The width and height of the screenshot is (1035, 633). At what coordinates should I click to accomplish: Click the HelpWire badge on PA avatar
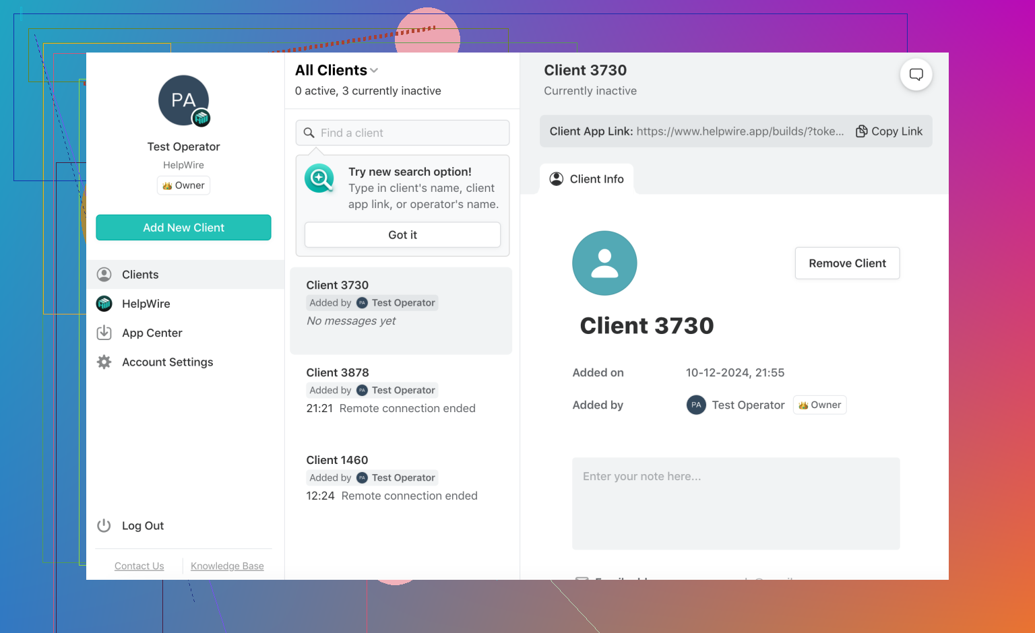click(x=201, y=119)
